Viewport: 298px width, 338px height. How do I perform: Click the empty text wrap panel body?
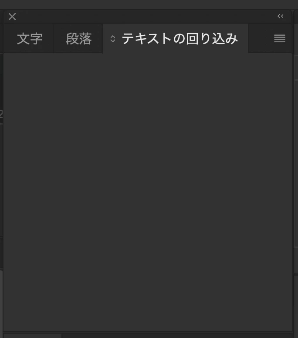tap(148, 192)
